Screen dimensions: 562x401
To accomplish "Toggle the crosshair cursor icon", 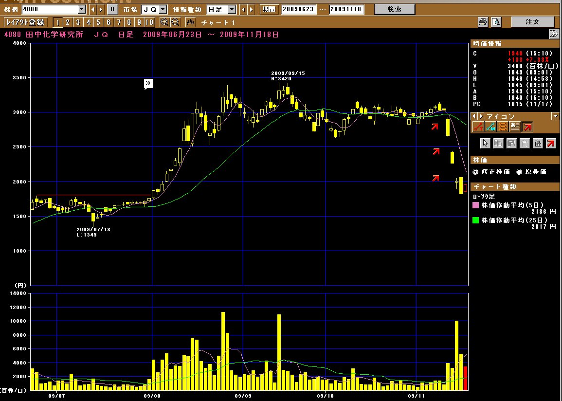I will pos(190,22).
